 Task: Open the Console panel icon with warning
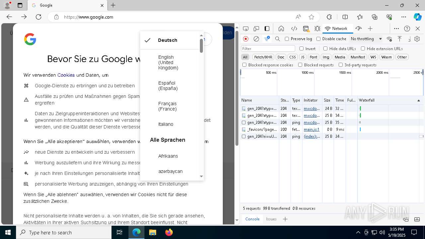(306, 29)
